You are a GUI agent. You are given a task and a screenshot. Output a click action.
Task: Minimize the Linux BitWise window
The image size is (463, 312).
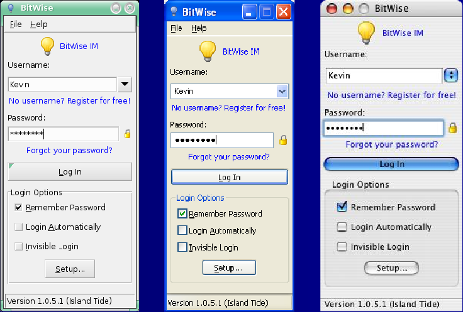click(116, 8)
